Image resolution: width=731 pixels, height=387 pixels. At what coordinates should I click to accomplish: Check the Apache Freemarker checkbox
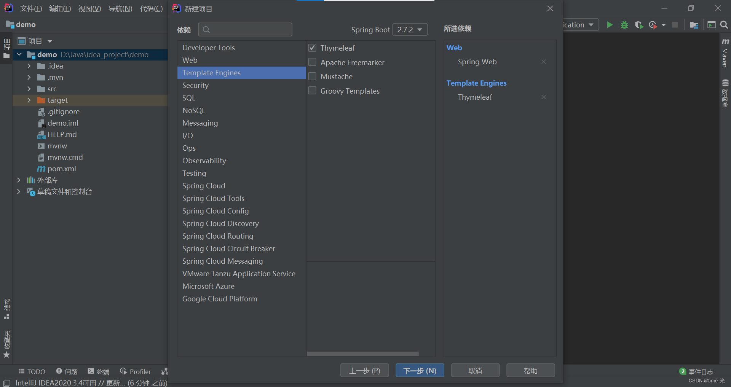tap(312, 62)
